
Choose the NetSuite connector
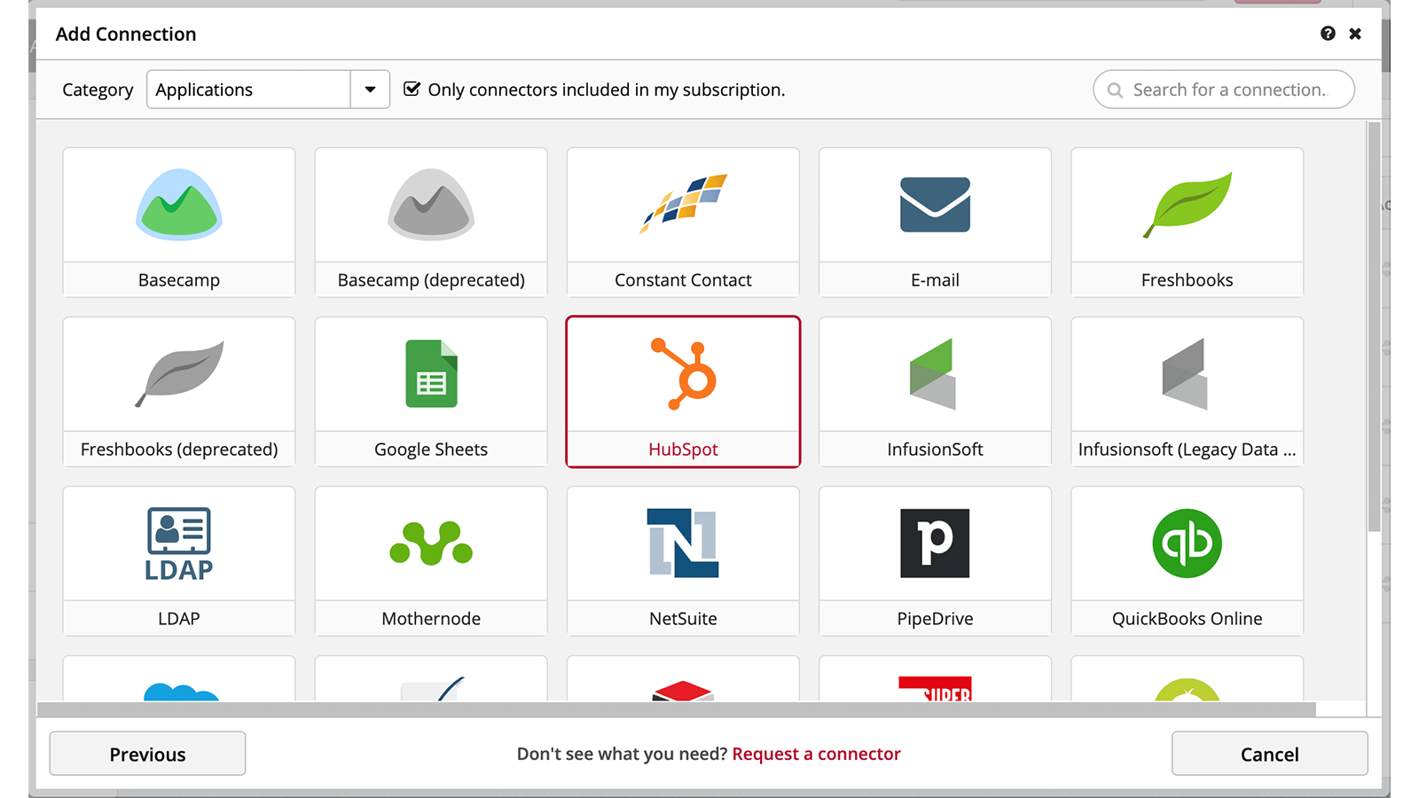pos(683,544)
